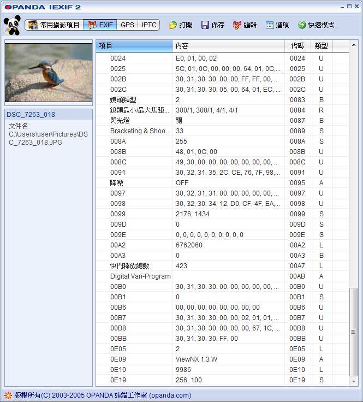Select the 閃光燈 row
Image resolution: width=363 pixels, height=402 pixels.
(x=222, y=121)
